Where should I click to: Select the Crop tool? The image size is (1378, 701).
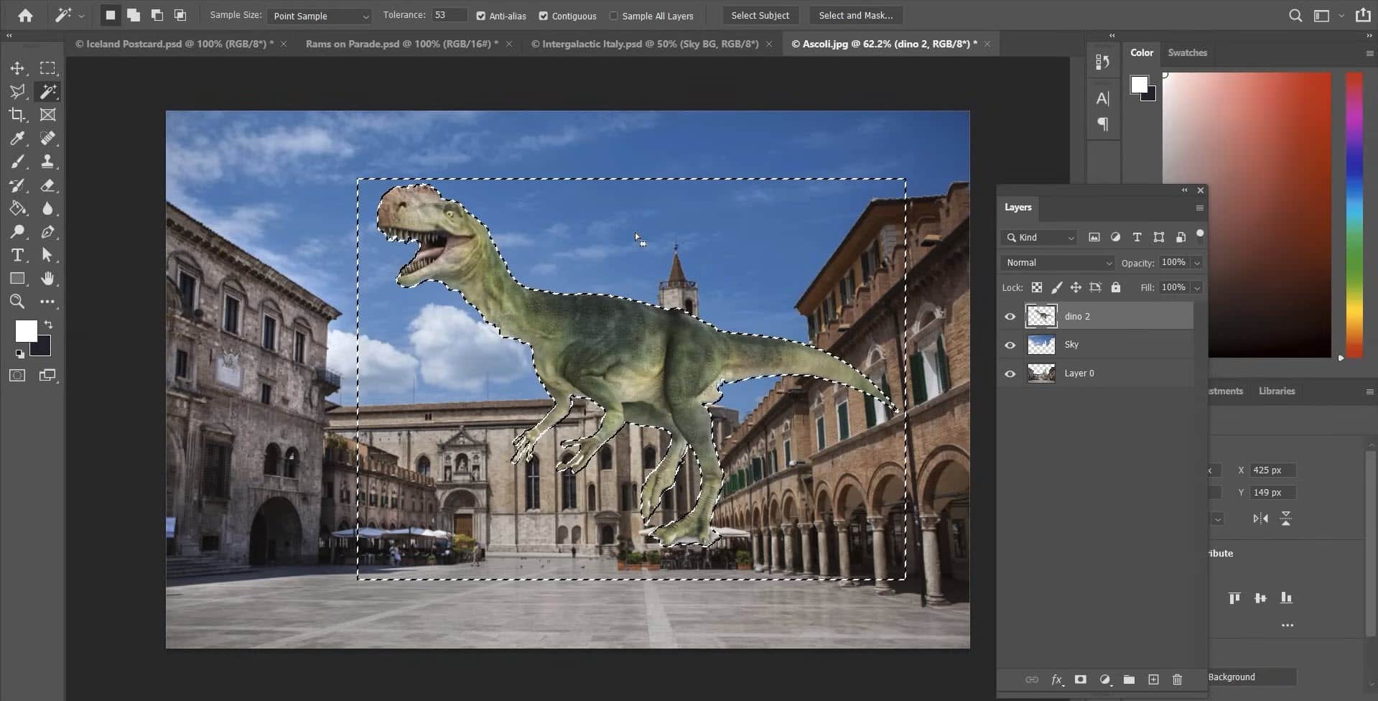[17, 114]
